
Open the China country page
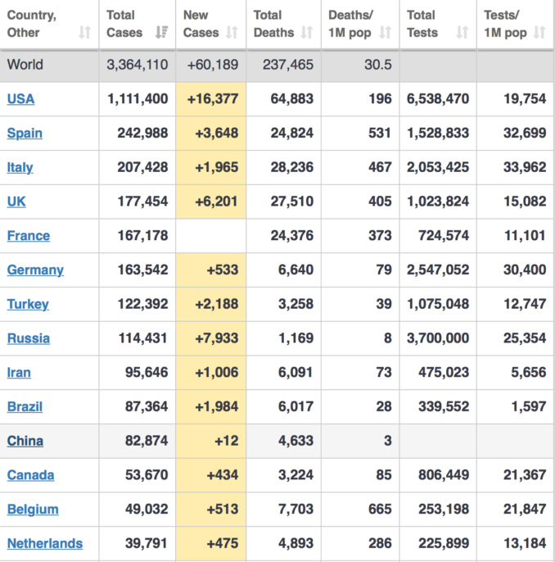[25, 441]
